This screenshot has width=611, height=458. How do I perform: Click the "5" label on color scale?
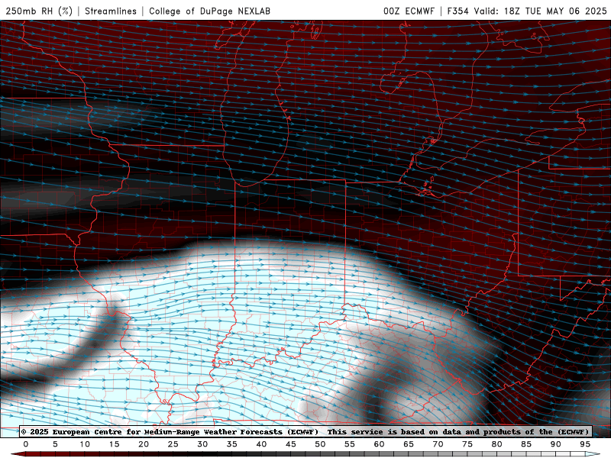[x=55, y=444]
